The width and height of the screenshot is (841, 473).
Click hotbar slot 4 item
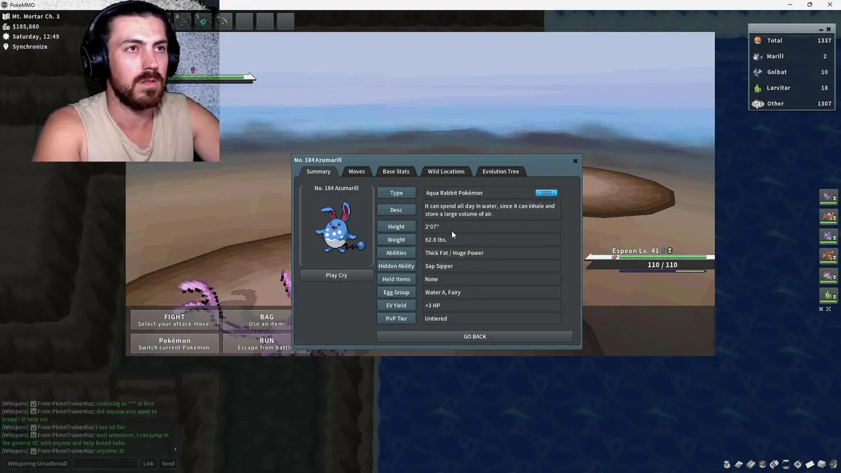tap(183, 22)
